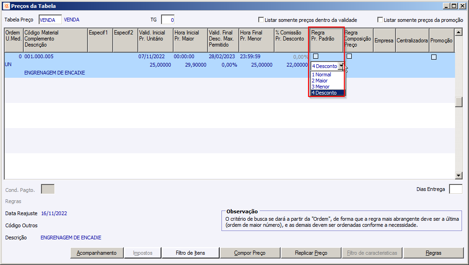
Task: Click the Valid. Inicial column header
Action: tap(155, 40)
